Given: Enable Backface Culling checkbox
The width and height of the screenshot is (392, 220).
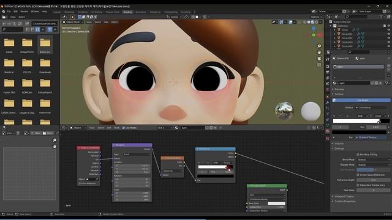Looking at the screenshot, I should (x=358, y=155).
